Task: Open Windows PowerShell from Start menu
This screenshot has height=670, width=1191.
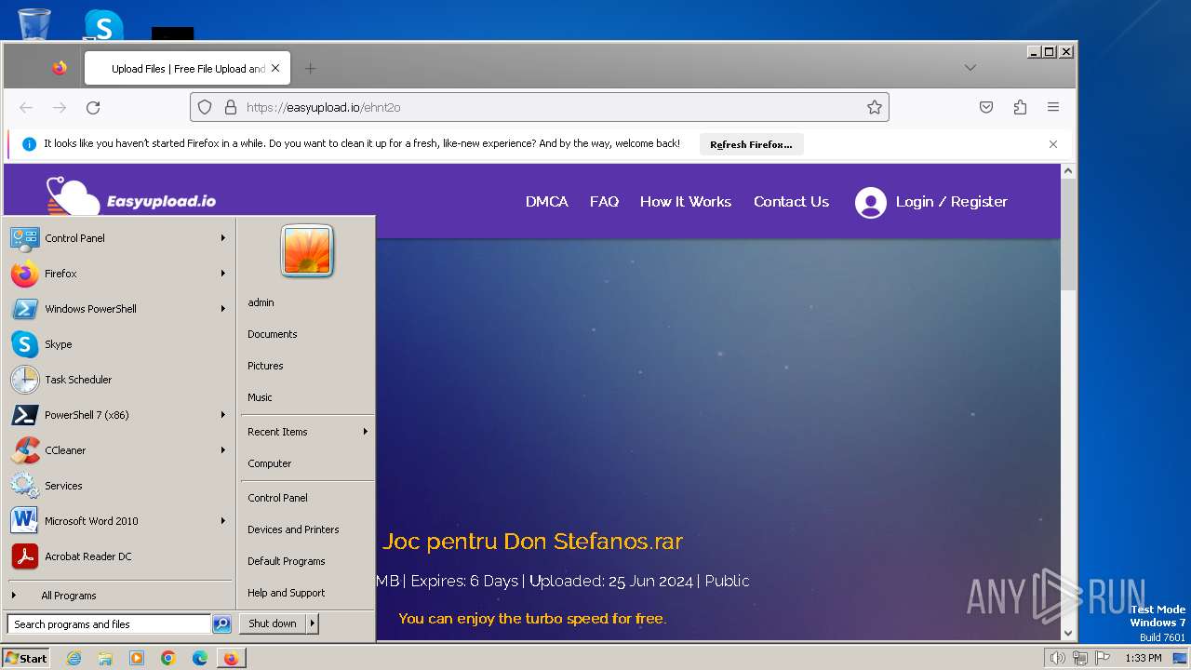Action: [x=119, y=309]
